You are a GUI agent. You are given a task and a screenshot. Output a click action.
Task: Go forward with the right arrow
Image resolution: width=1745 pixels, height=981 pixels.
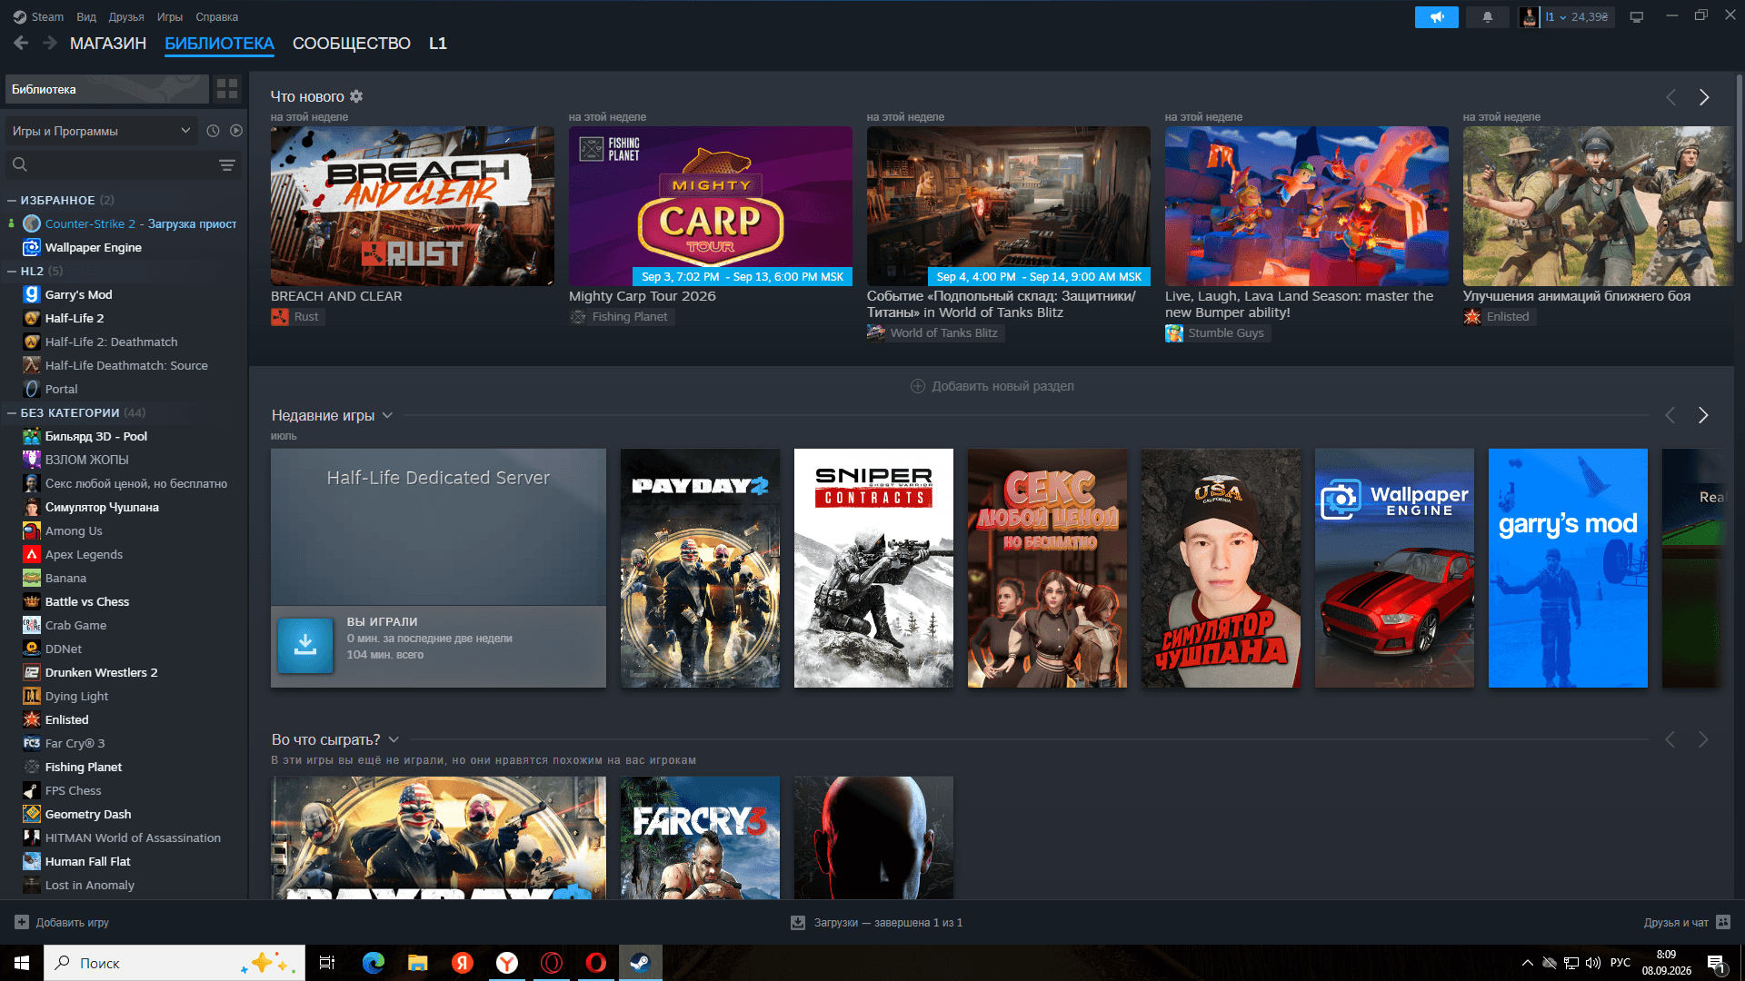(50, 43)
